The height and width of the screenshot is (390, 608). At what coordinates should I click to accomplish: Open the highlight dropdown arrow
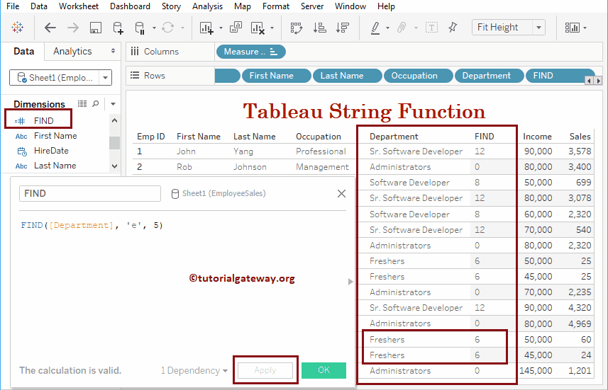click(387, 28)
